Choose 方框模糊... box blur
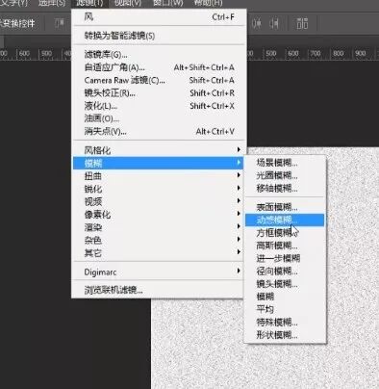 click(285, 233)
